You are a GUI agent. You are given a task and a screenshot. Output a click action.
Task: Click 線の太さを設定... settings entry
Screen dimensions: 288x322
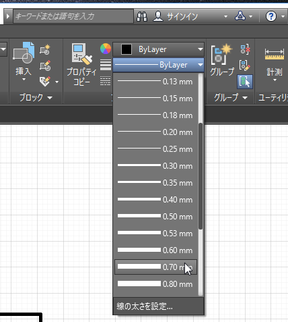(x=158, y=306)
